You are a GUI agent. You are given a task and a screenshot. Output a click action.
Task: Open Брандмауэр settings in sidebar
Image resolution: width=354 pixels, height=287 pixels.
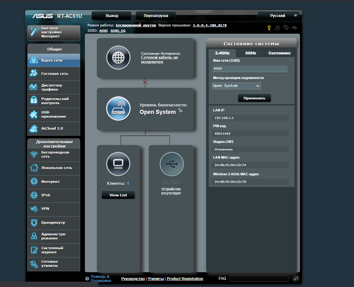click(x=53, y=222)
